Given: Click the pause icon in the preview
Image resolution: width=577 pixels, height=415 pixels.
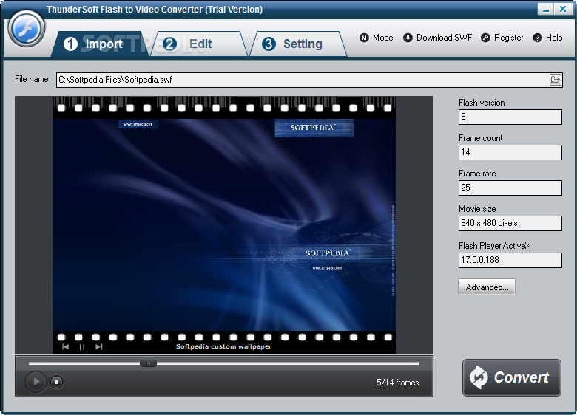Looking at the screenshot, I should point(82,346).
